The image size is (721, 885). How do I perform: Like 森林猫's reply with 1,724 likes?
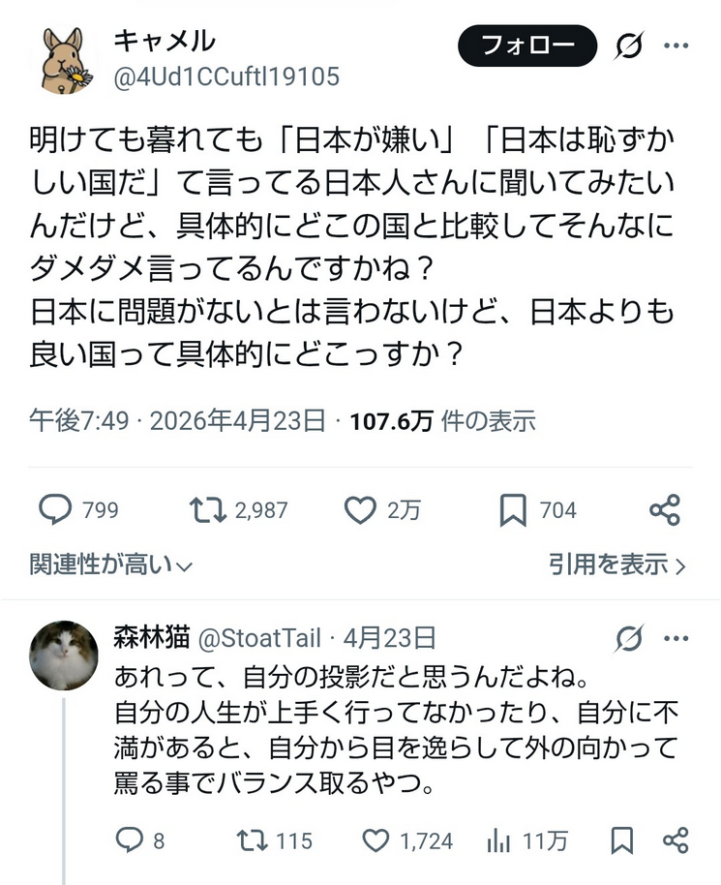(375, 840)
